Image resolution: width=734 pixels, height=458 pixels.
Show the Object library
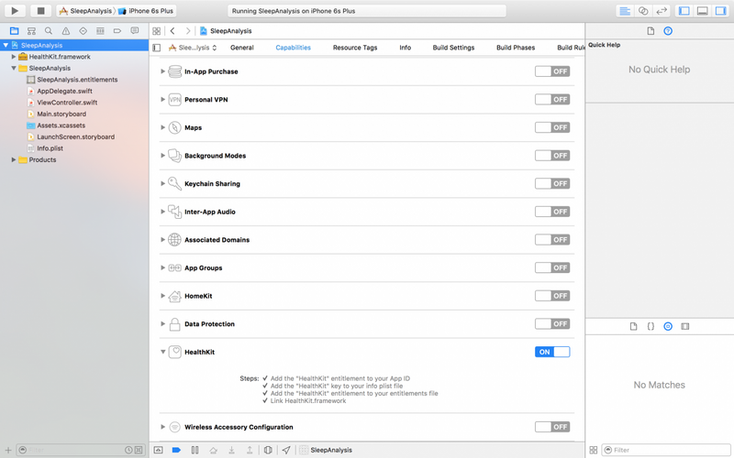coord(668,326)
